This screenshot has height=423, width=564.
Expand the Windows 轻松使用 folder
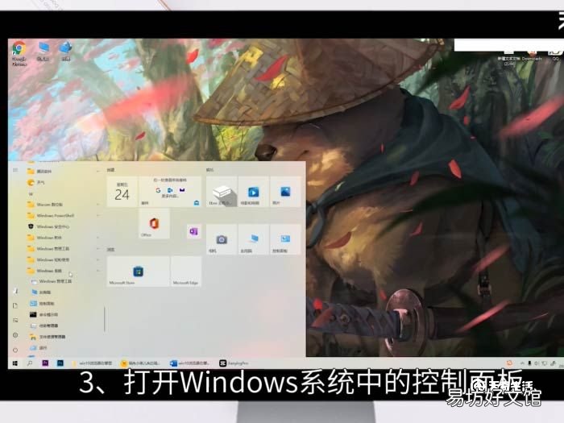[62, 259]
